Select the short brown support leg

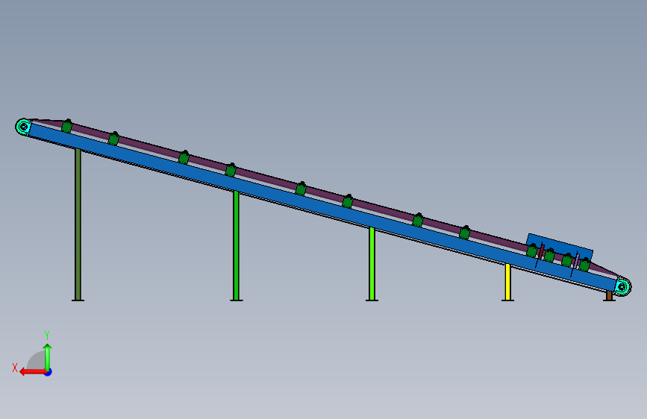pyautogui.click(x=609, y=296)
